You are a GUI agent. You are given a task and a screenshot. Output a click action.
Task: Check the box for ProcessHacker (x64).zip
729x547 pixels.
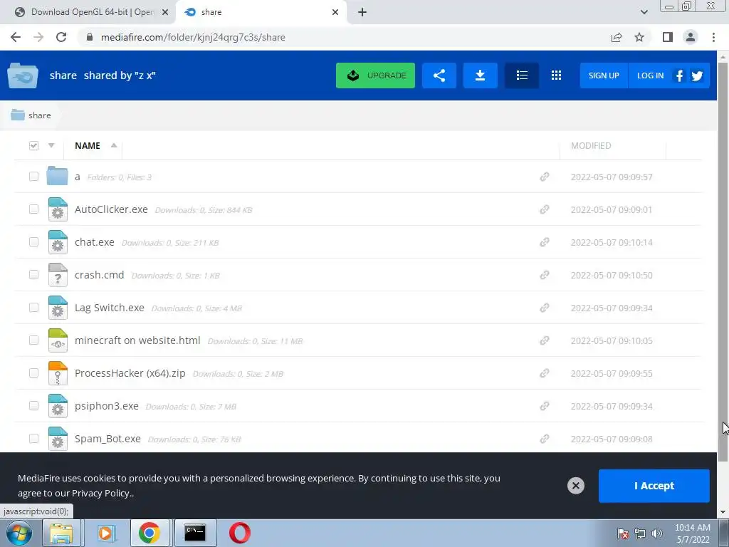pyautogui.click(x=33, y=373)
